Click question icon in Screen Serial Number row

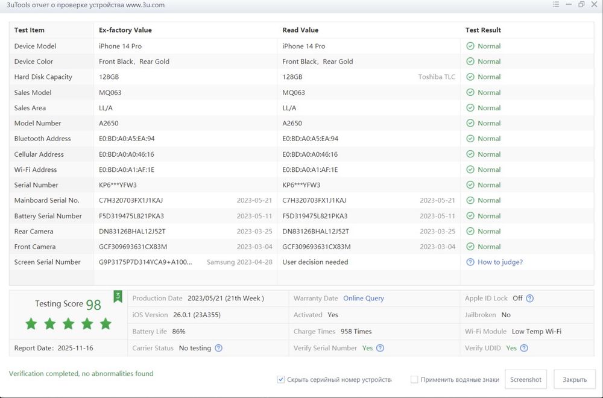[470, 262]
